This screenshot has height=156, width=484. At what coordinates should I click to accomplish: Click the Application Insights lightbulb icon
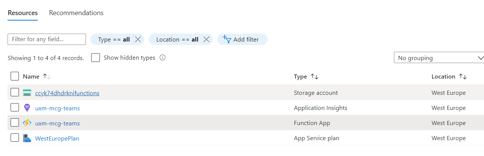pos(27,108)
